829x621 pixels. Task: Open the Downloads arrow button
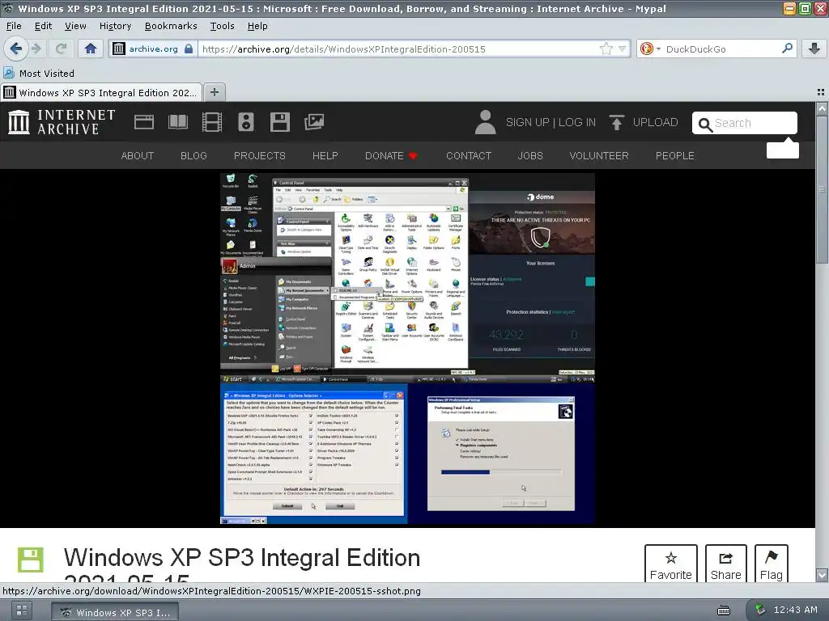click(814, 49)
